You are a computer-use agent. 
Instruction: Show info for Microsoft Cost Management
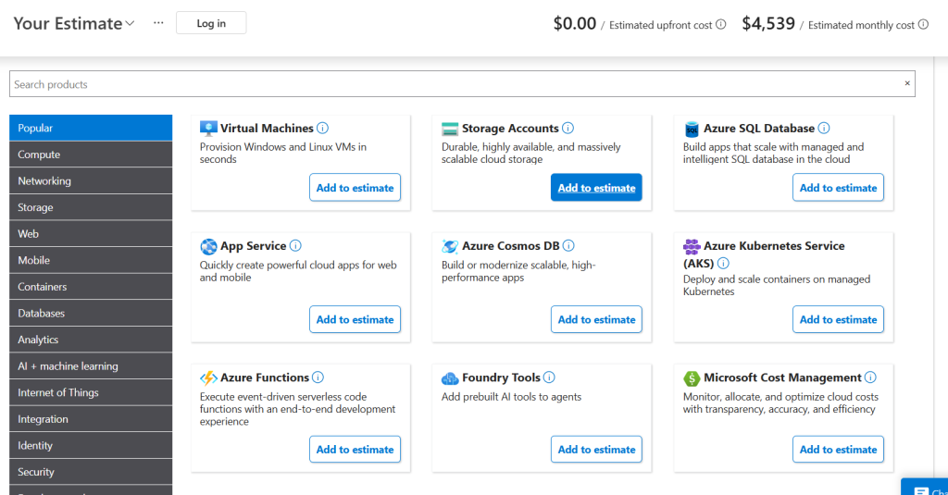tap(870, 377)
